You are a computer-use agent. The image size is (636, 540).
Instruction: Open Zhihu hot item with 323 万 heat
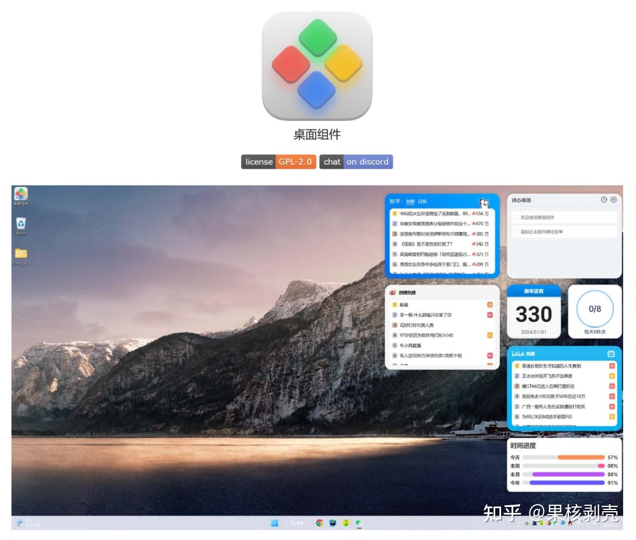(x=440, y=254)
